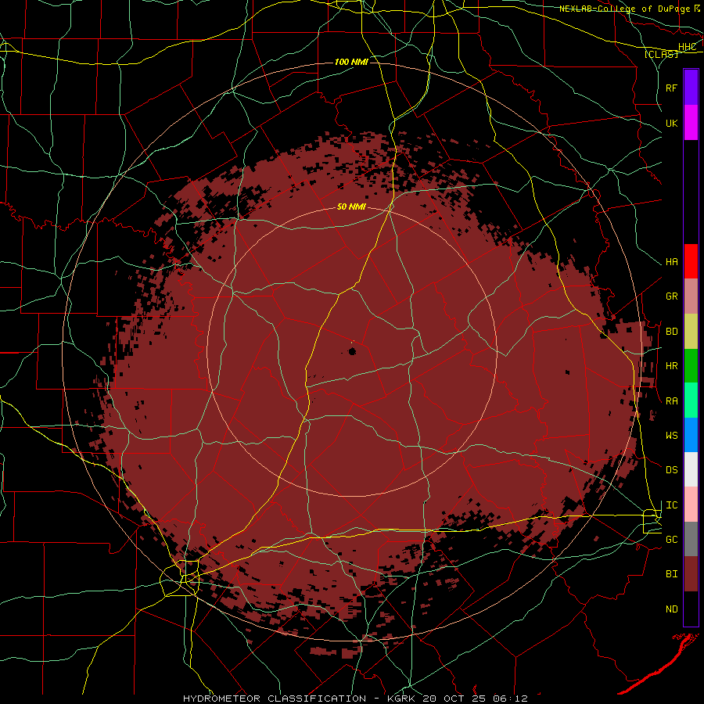The width and height of the screenshot is (704, 704).
Task: Click the RA light green legend swatch
Action: [x=691, y=400]
